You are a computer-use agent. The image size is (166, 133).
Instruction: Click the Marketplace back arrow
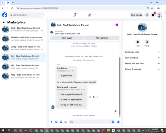pos(4,22)
